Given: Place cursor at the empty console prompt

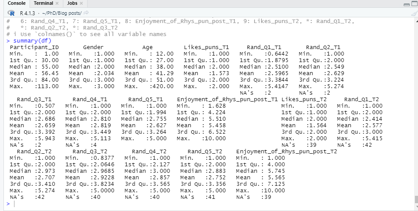Looking at the screenshot, I should tap(15, 204).
